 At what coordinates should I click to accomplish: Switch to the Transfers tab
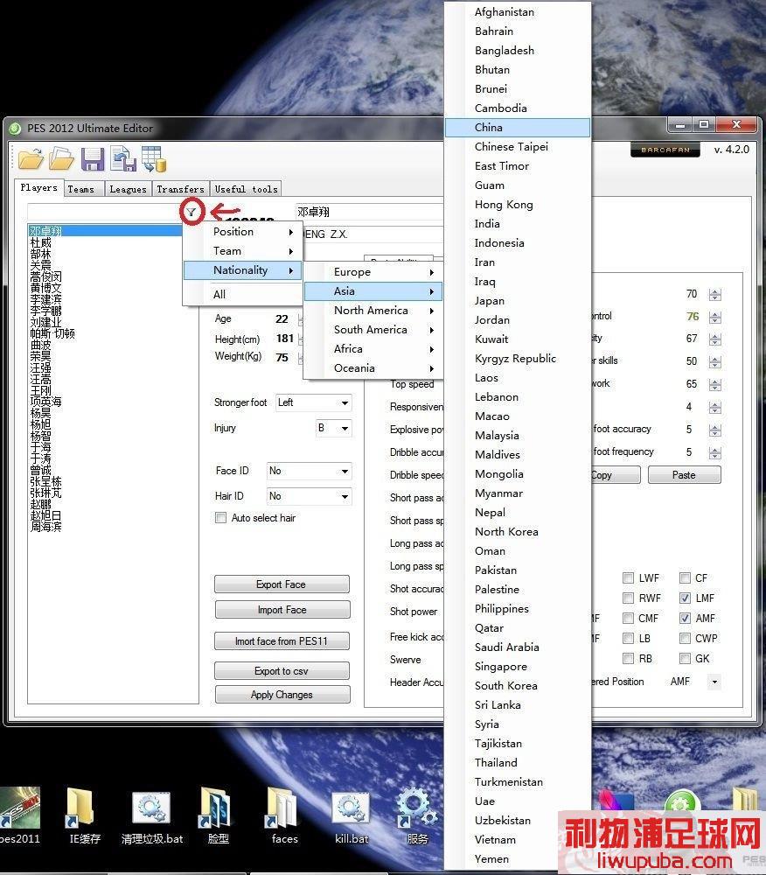pos(181,189)
